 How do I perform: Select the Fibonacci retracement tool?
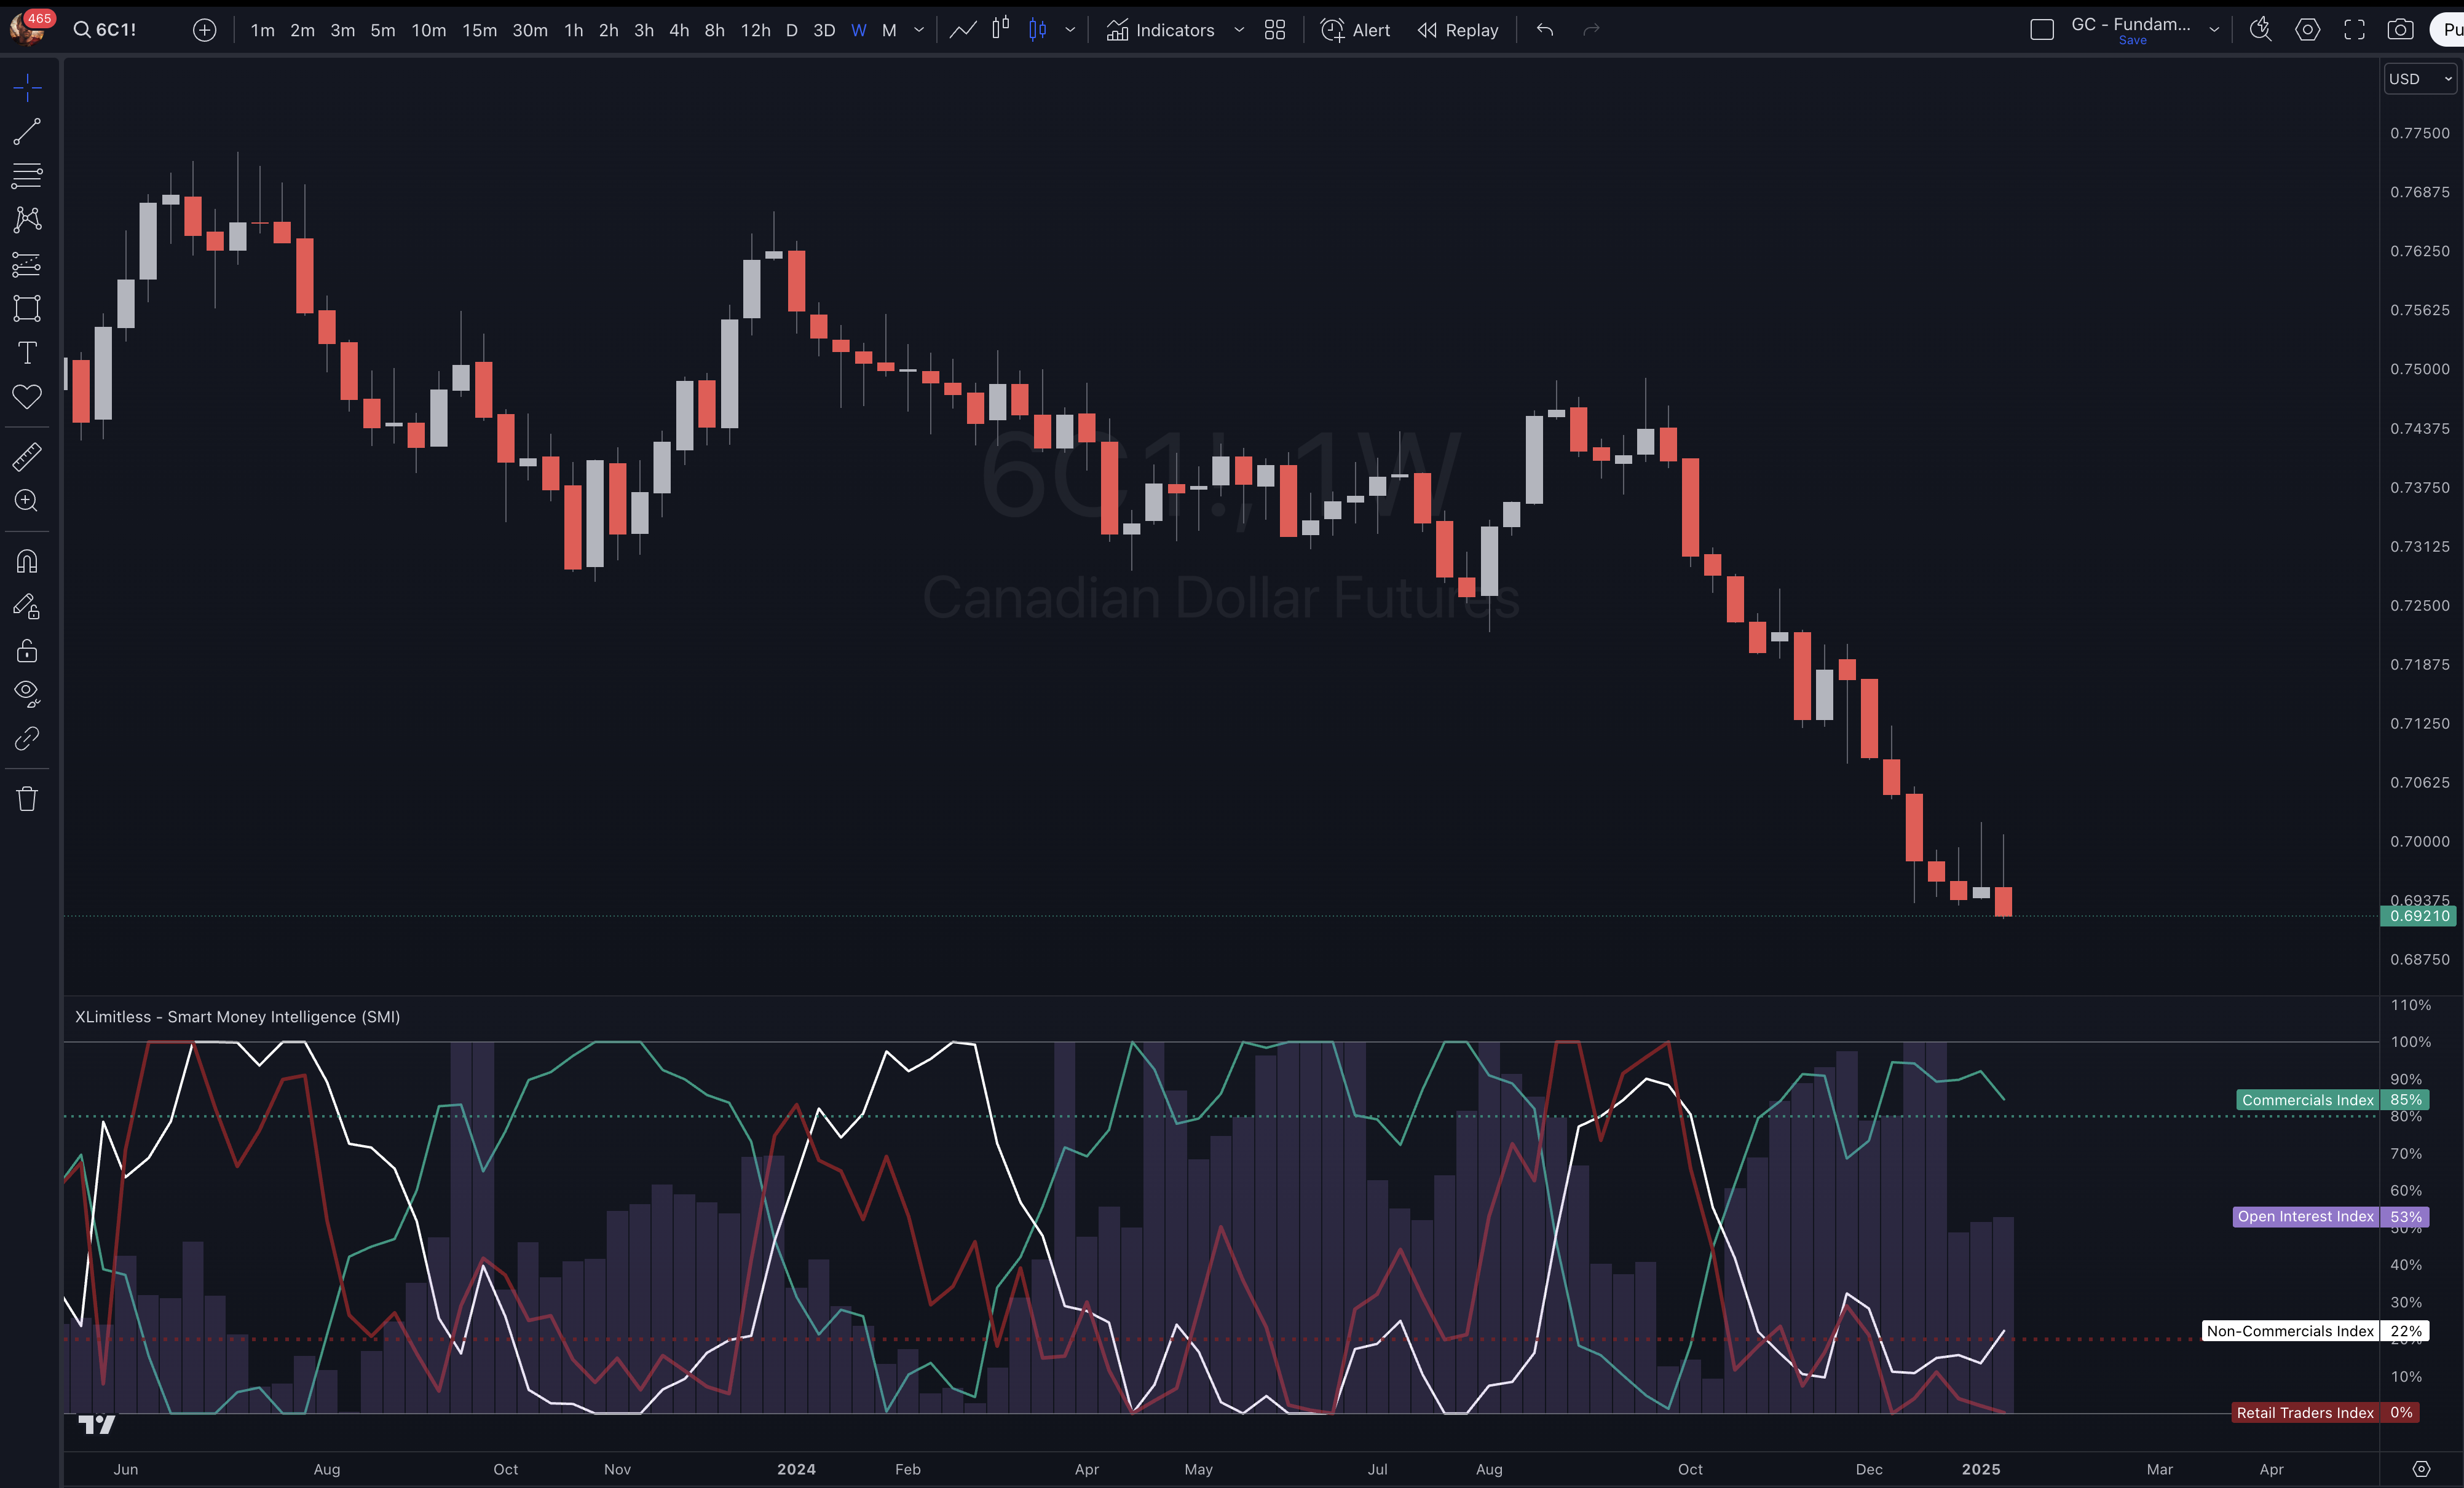27,176
